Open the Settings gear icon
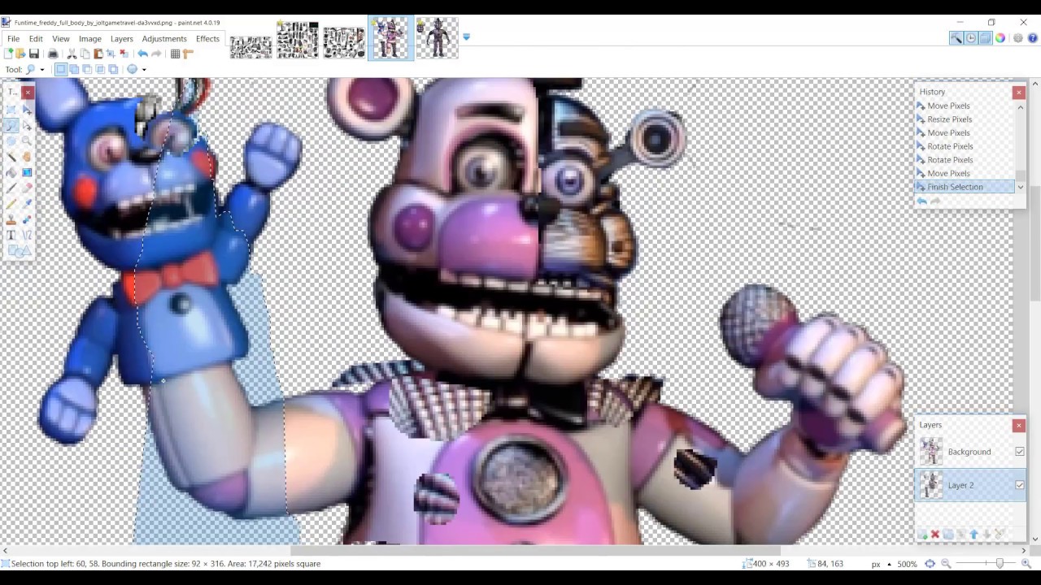The height and width of the screenshot is (585, 1041). (x=1017, y=38)
